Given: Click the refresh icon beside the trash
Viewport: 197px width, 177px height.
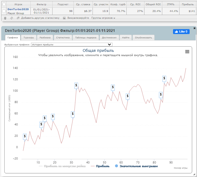Looking at the screenshot, I should [11, 18].
